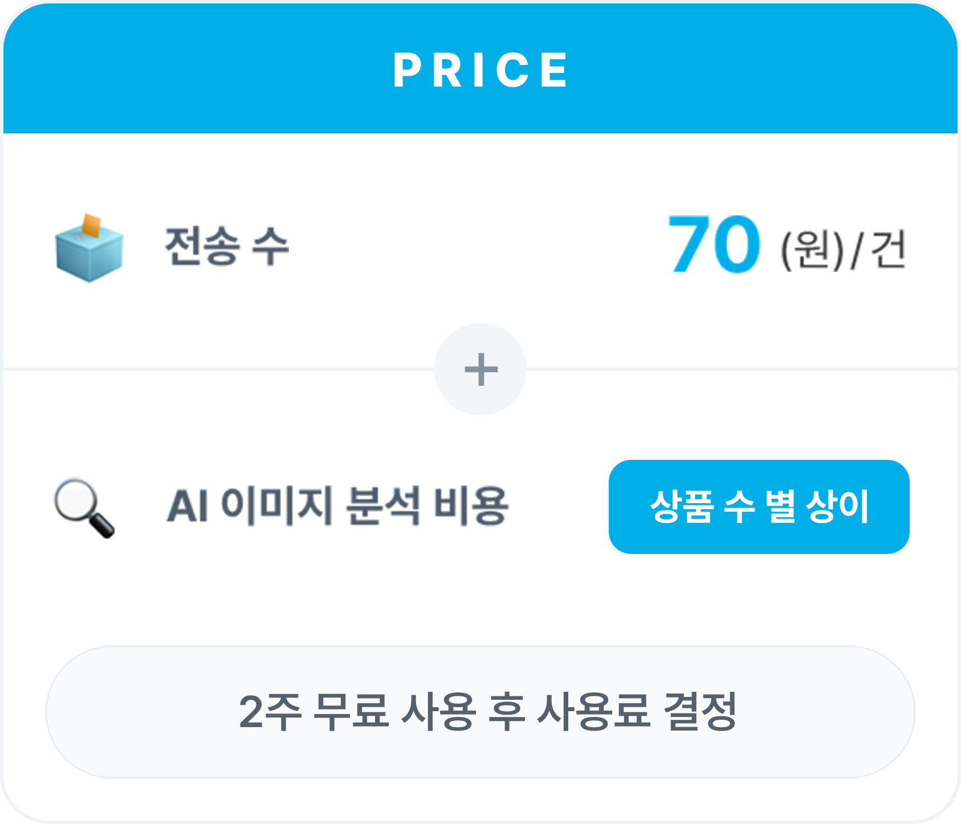Image resolution: width=961 pixels, height=824 pixels.
Task: Click the blue 70 price number
Action: (714, 244)
